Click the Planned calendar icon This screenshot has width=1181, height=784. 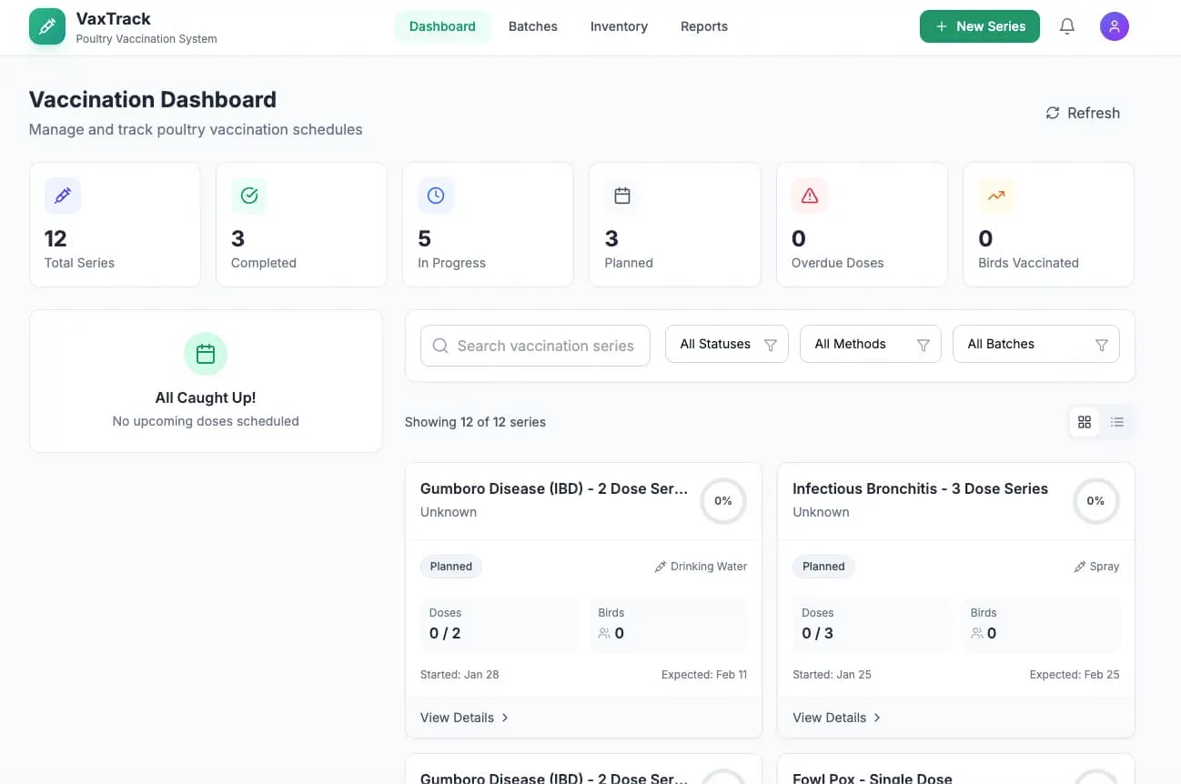pos(622,196)
